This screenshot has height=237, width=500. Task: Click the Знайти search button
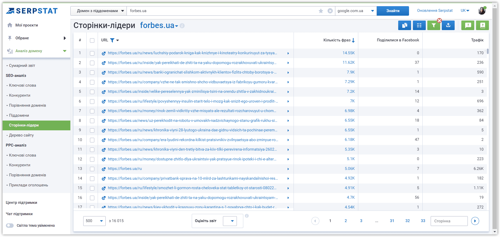click(393, 11)
